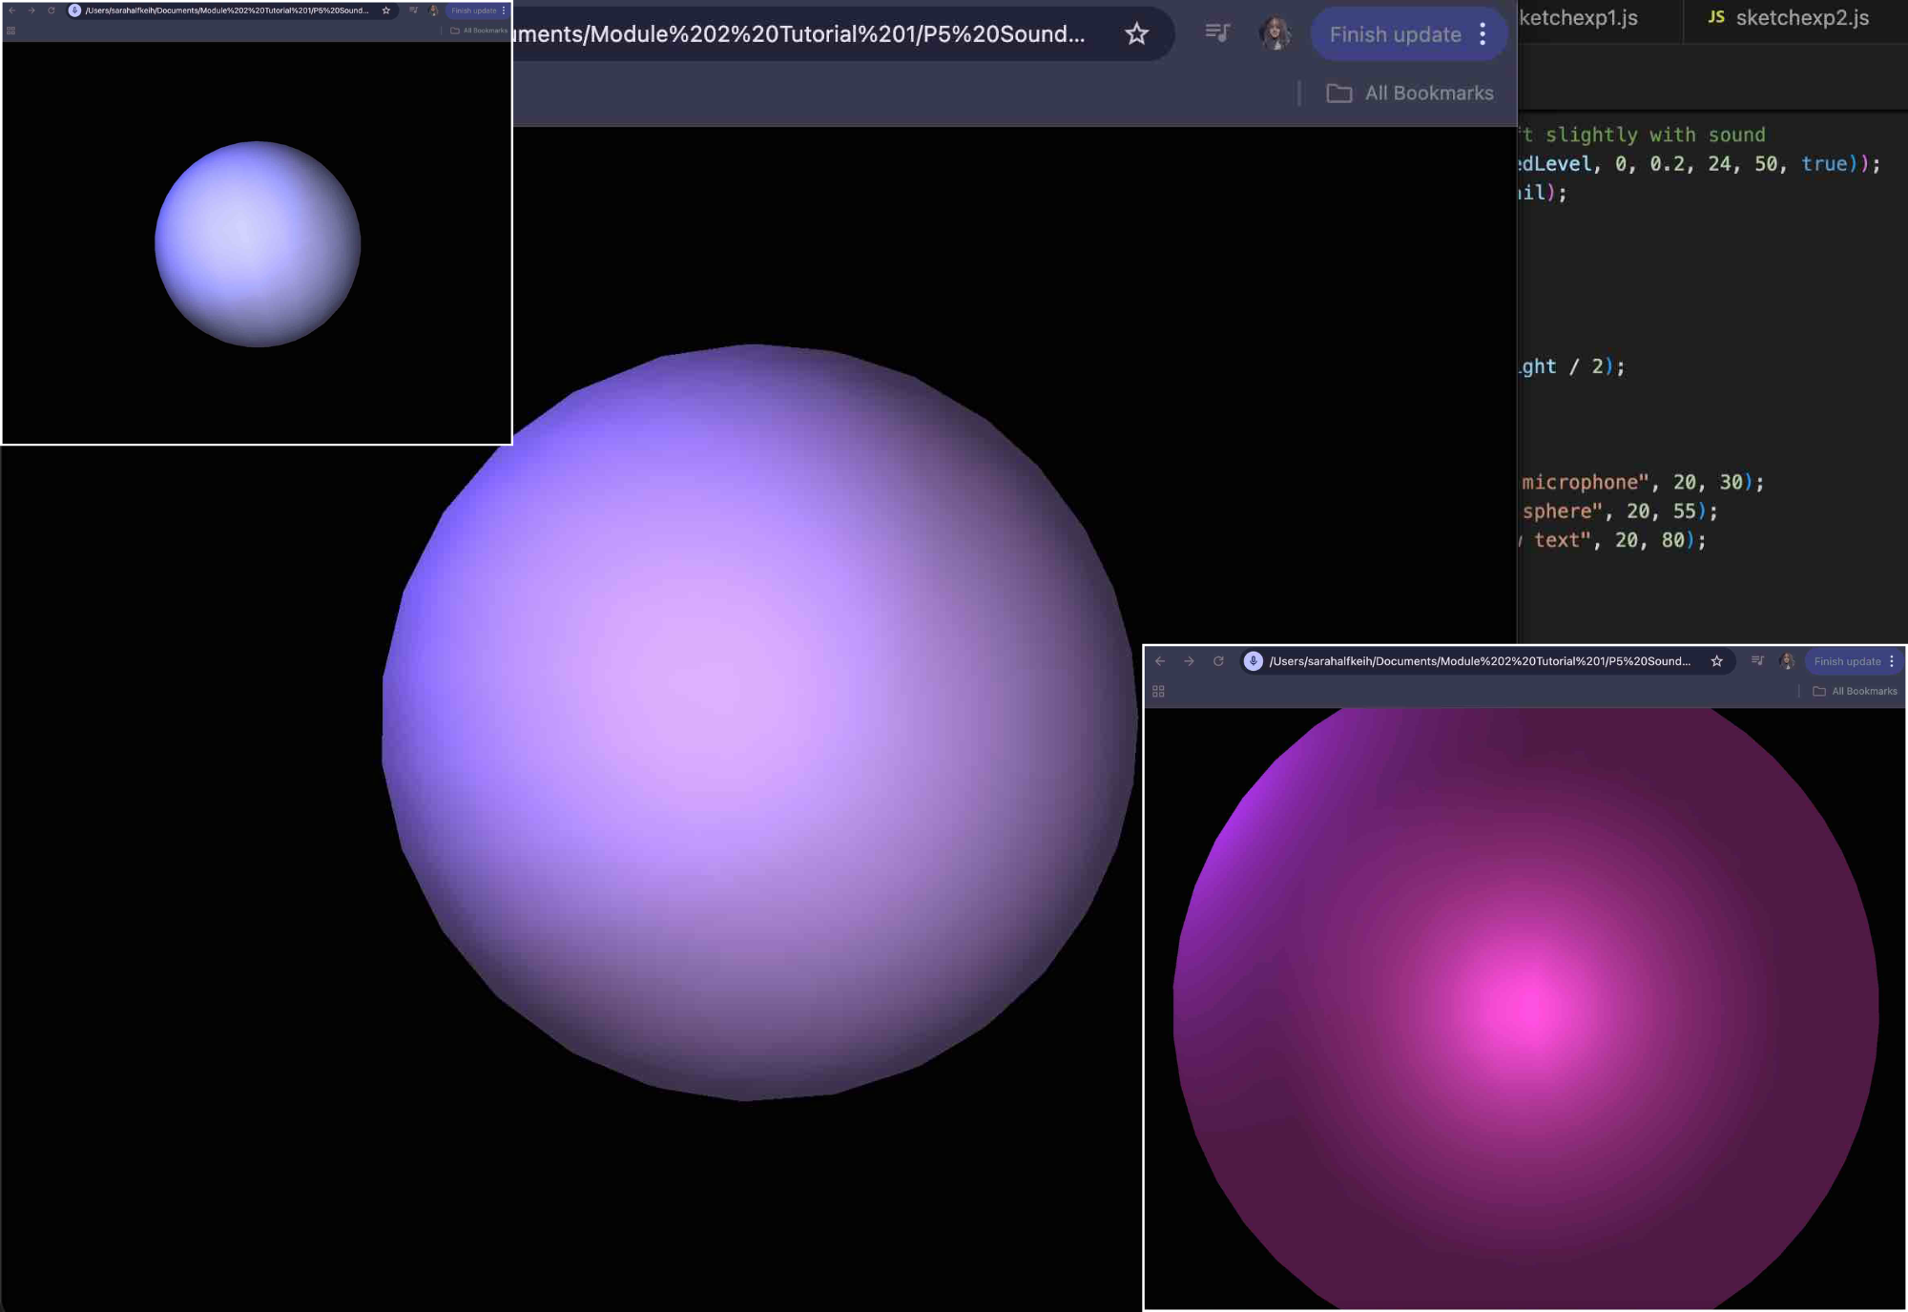Go forward in the small blue-sphere browser
Viewport: 1908px width, 1312px height.
pyautogui.click(x=31, y=10)
